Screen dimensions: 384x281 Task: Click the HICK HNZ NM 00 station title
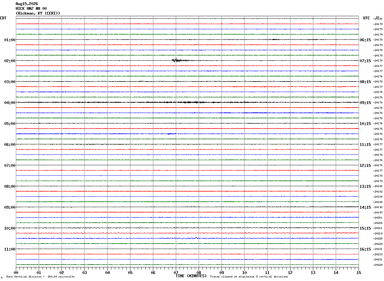(31, 9)
